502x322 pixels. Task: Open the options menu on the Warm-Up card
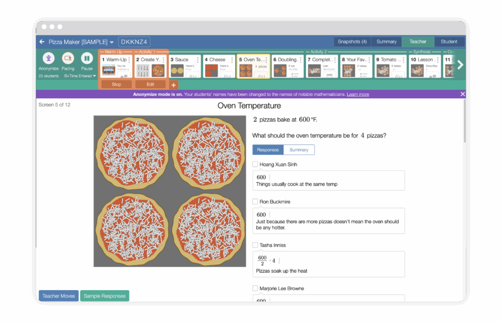coord(129,59)
